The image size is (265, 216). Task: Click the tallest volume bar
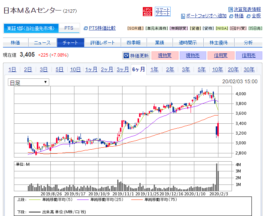[217, 177]
